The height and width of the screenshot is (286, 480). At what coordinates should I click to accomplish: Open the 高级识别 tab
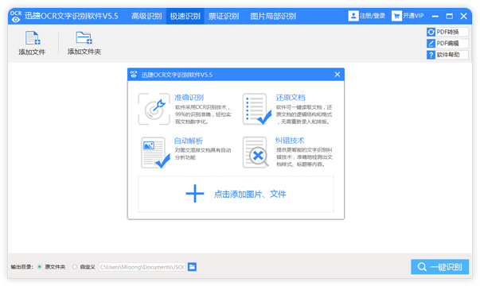146,16
